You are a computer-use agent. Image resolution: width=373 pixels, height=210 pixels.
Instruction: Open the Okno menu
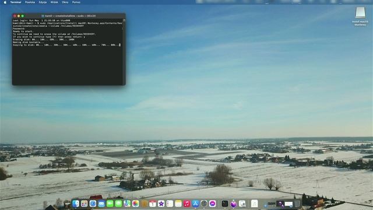click(65, 2)
